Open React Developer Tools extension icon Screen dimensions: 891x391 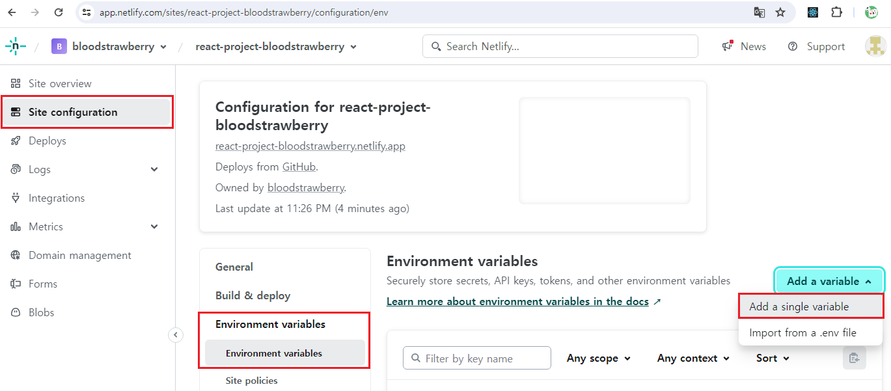tap(813, 12)
